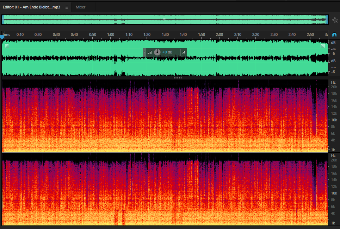Open the Editor panel menu icon
The height and width of the screenshot is (229, 340).
pyautogui.click(x=67, y=7)
